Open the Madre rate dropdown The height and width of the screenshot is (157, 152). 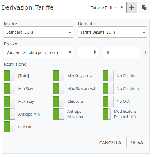pos(39,32)
